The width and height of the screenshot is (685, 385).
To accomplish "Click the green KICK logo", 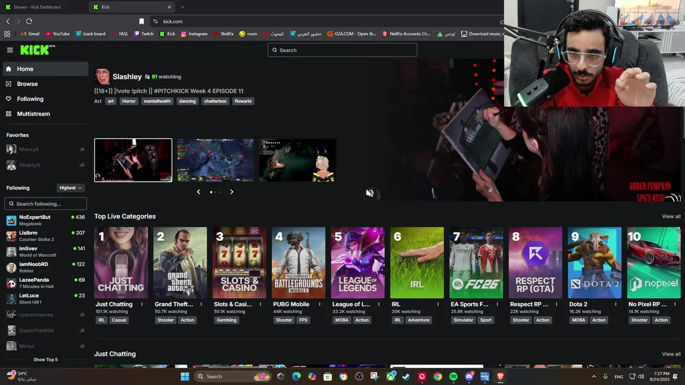I will pyautogui.click(x=37, y=50).
